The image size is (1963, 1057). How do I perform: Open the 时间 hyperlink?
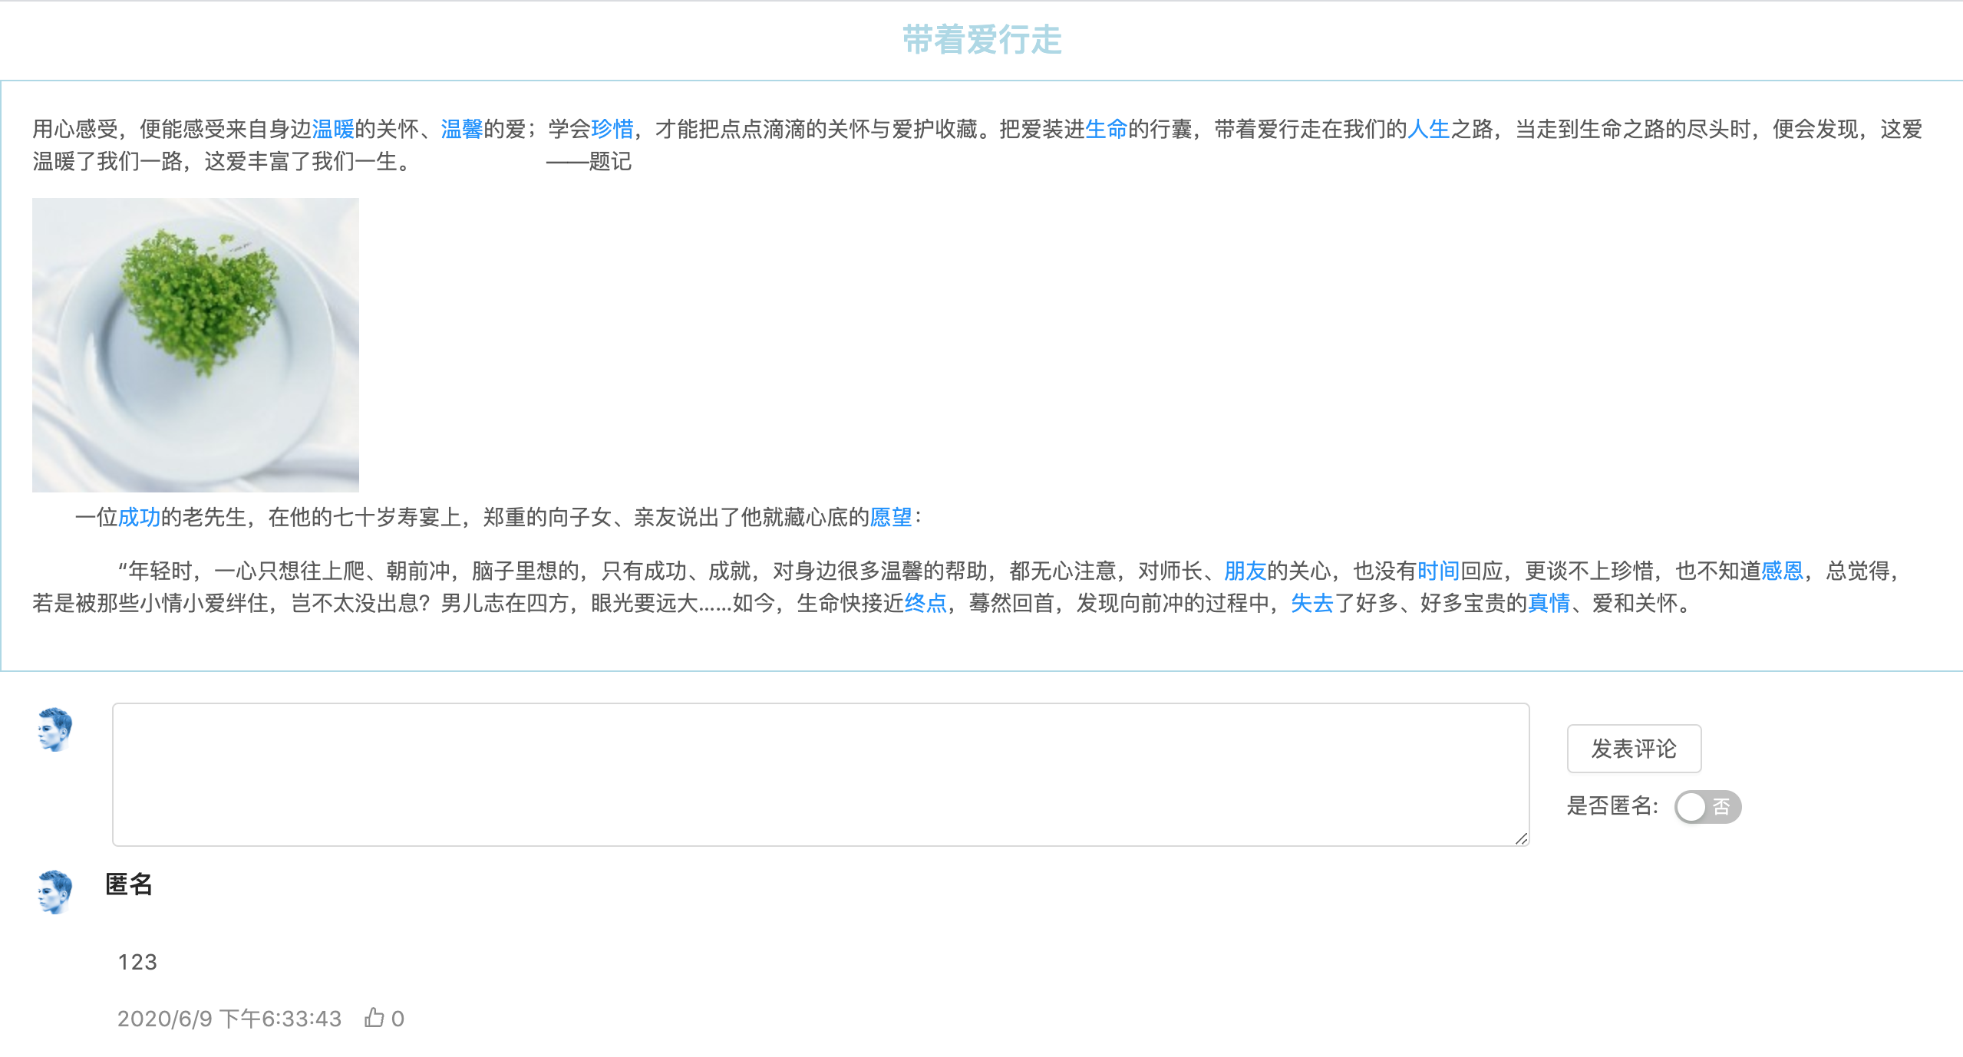coord(1439,571)
